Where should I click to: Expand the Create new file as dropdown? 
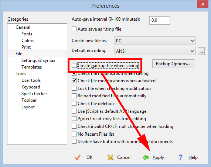click(x=155, y=41)
